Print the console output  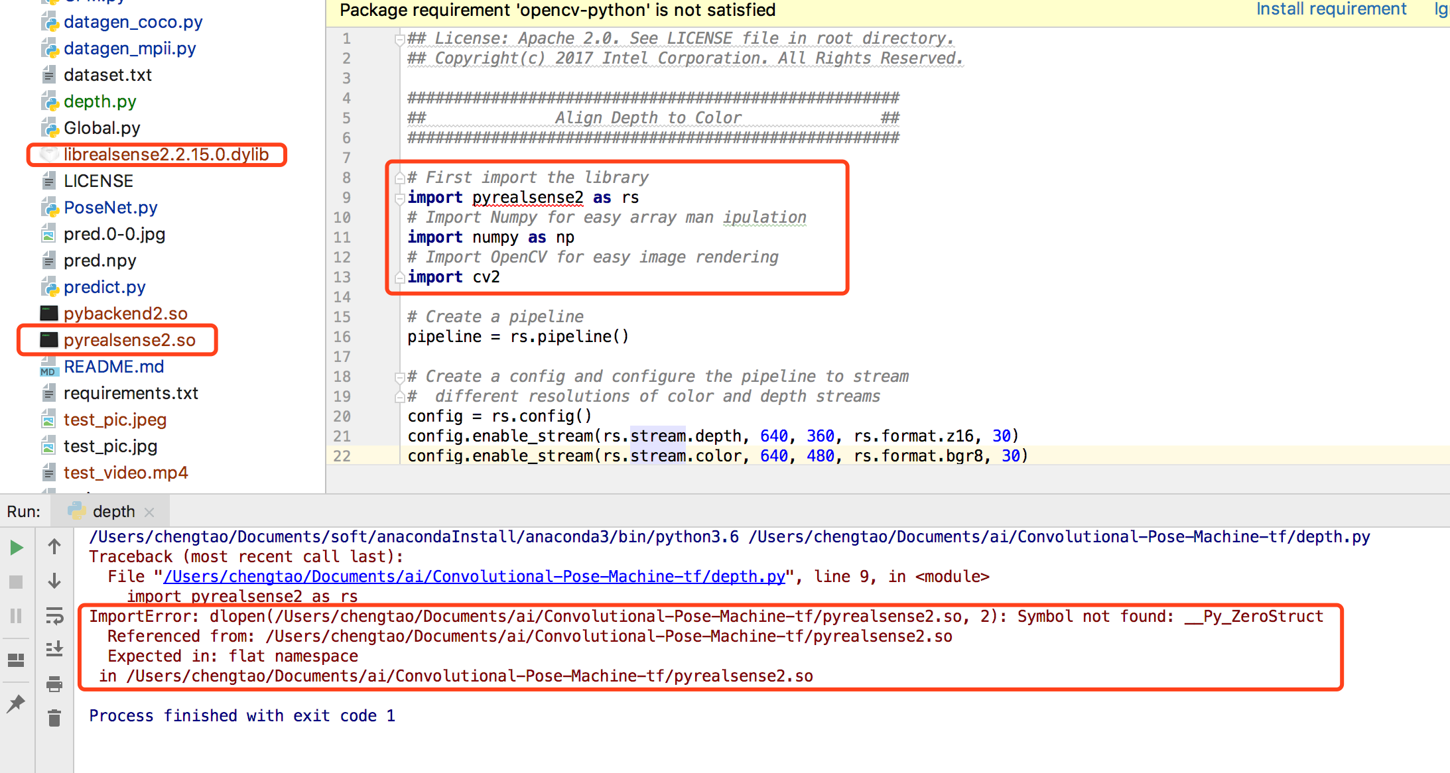(x=54, y=685)
